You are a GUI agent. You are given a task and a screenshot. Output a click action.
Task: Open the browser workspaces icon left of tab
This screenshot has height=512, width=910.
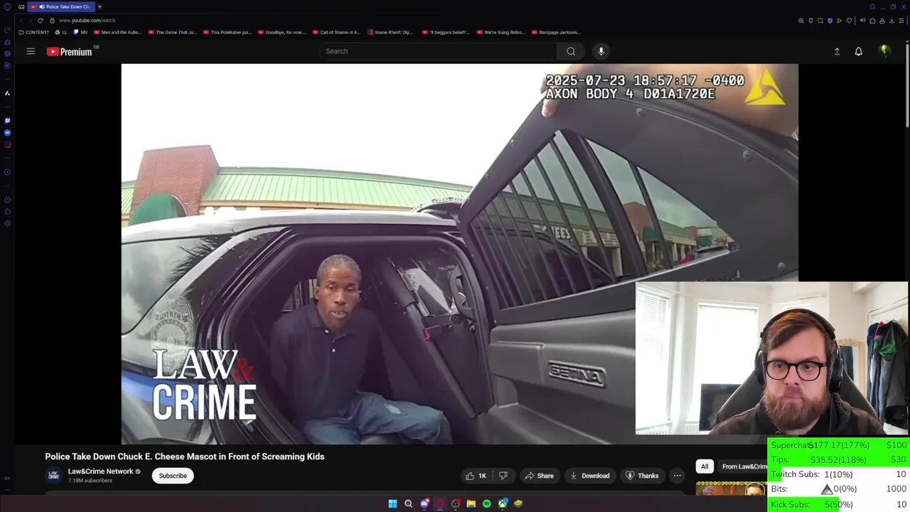[21, 7]
